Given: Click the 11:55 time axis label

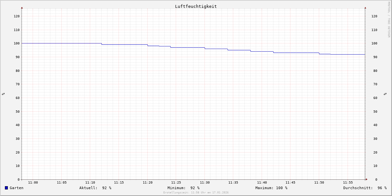Looking at the screenshot, I should click(348, 183).
